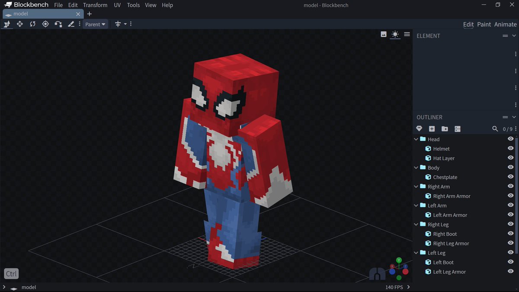Open the Transform menu
The image size is (519, 292).
click(x=95, y=5)
